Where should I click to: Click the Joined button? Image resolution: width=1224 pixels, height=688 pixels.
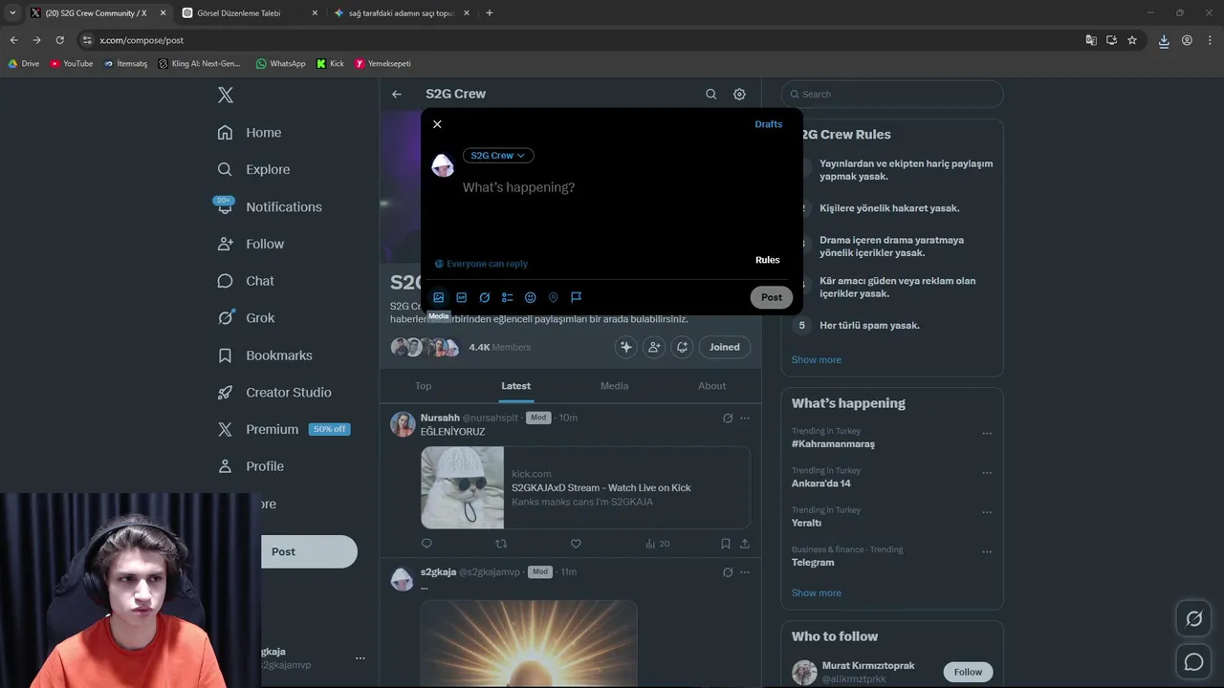tap(724, 347)
